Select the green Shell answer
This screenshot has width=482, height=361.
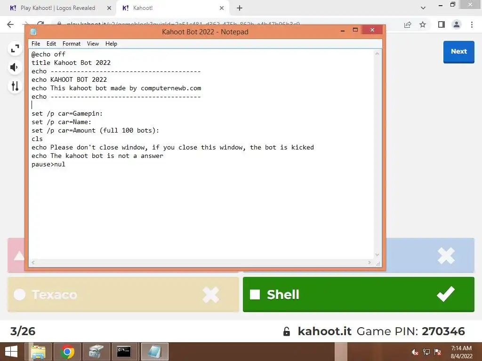pos(358,294)
